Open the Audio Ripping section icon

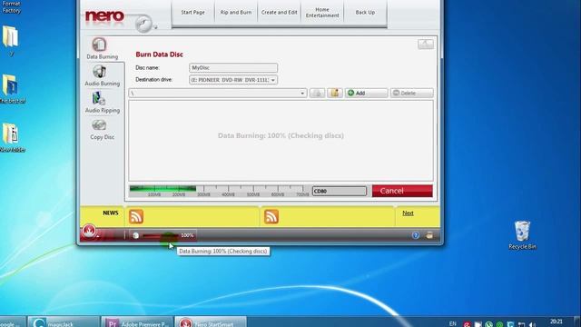(x=99, y=99)
